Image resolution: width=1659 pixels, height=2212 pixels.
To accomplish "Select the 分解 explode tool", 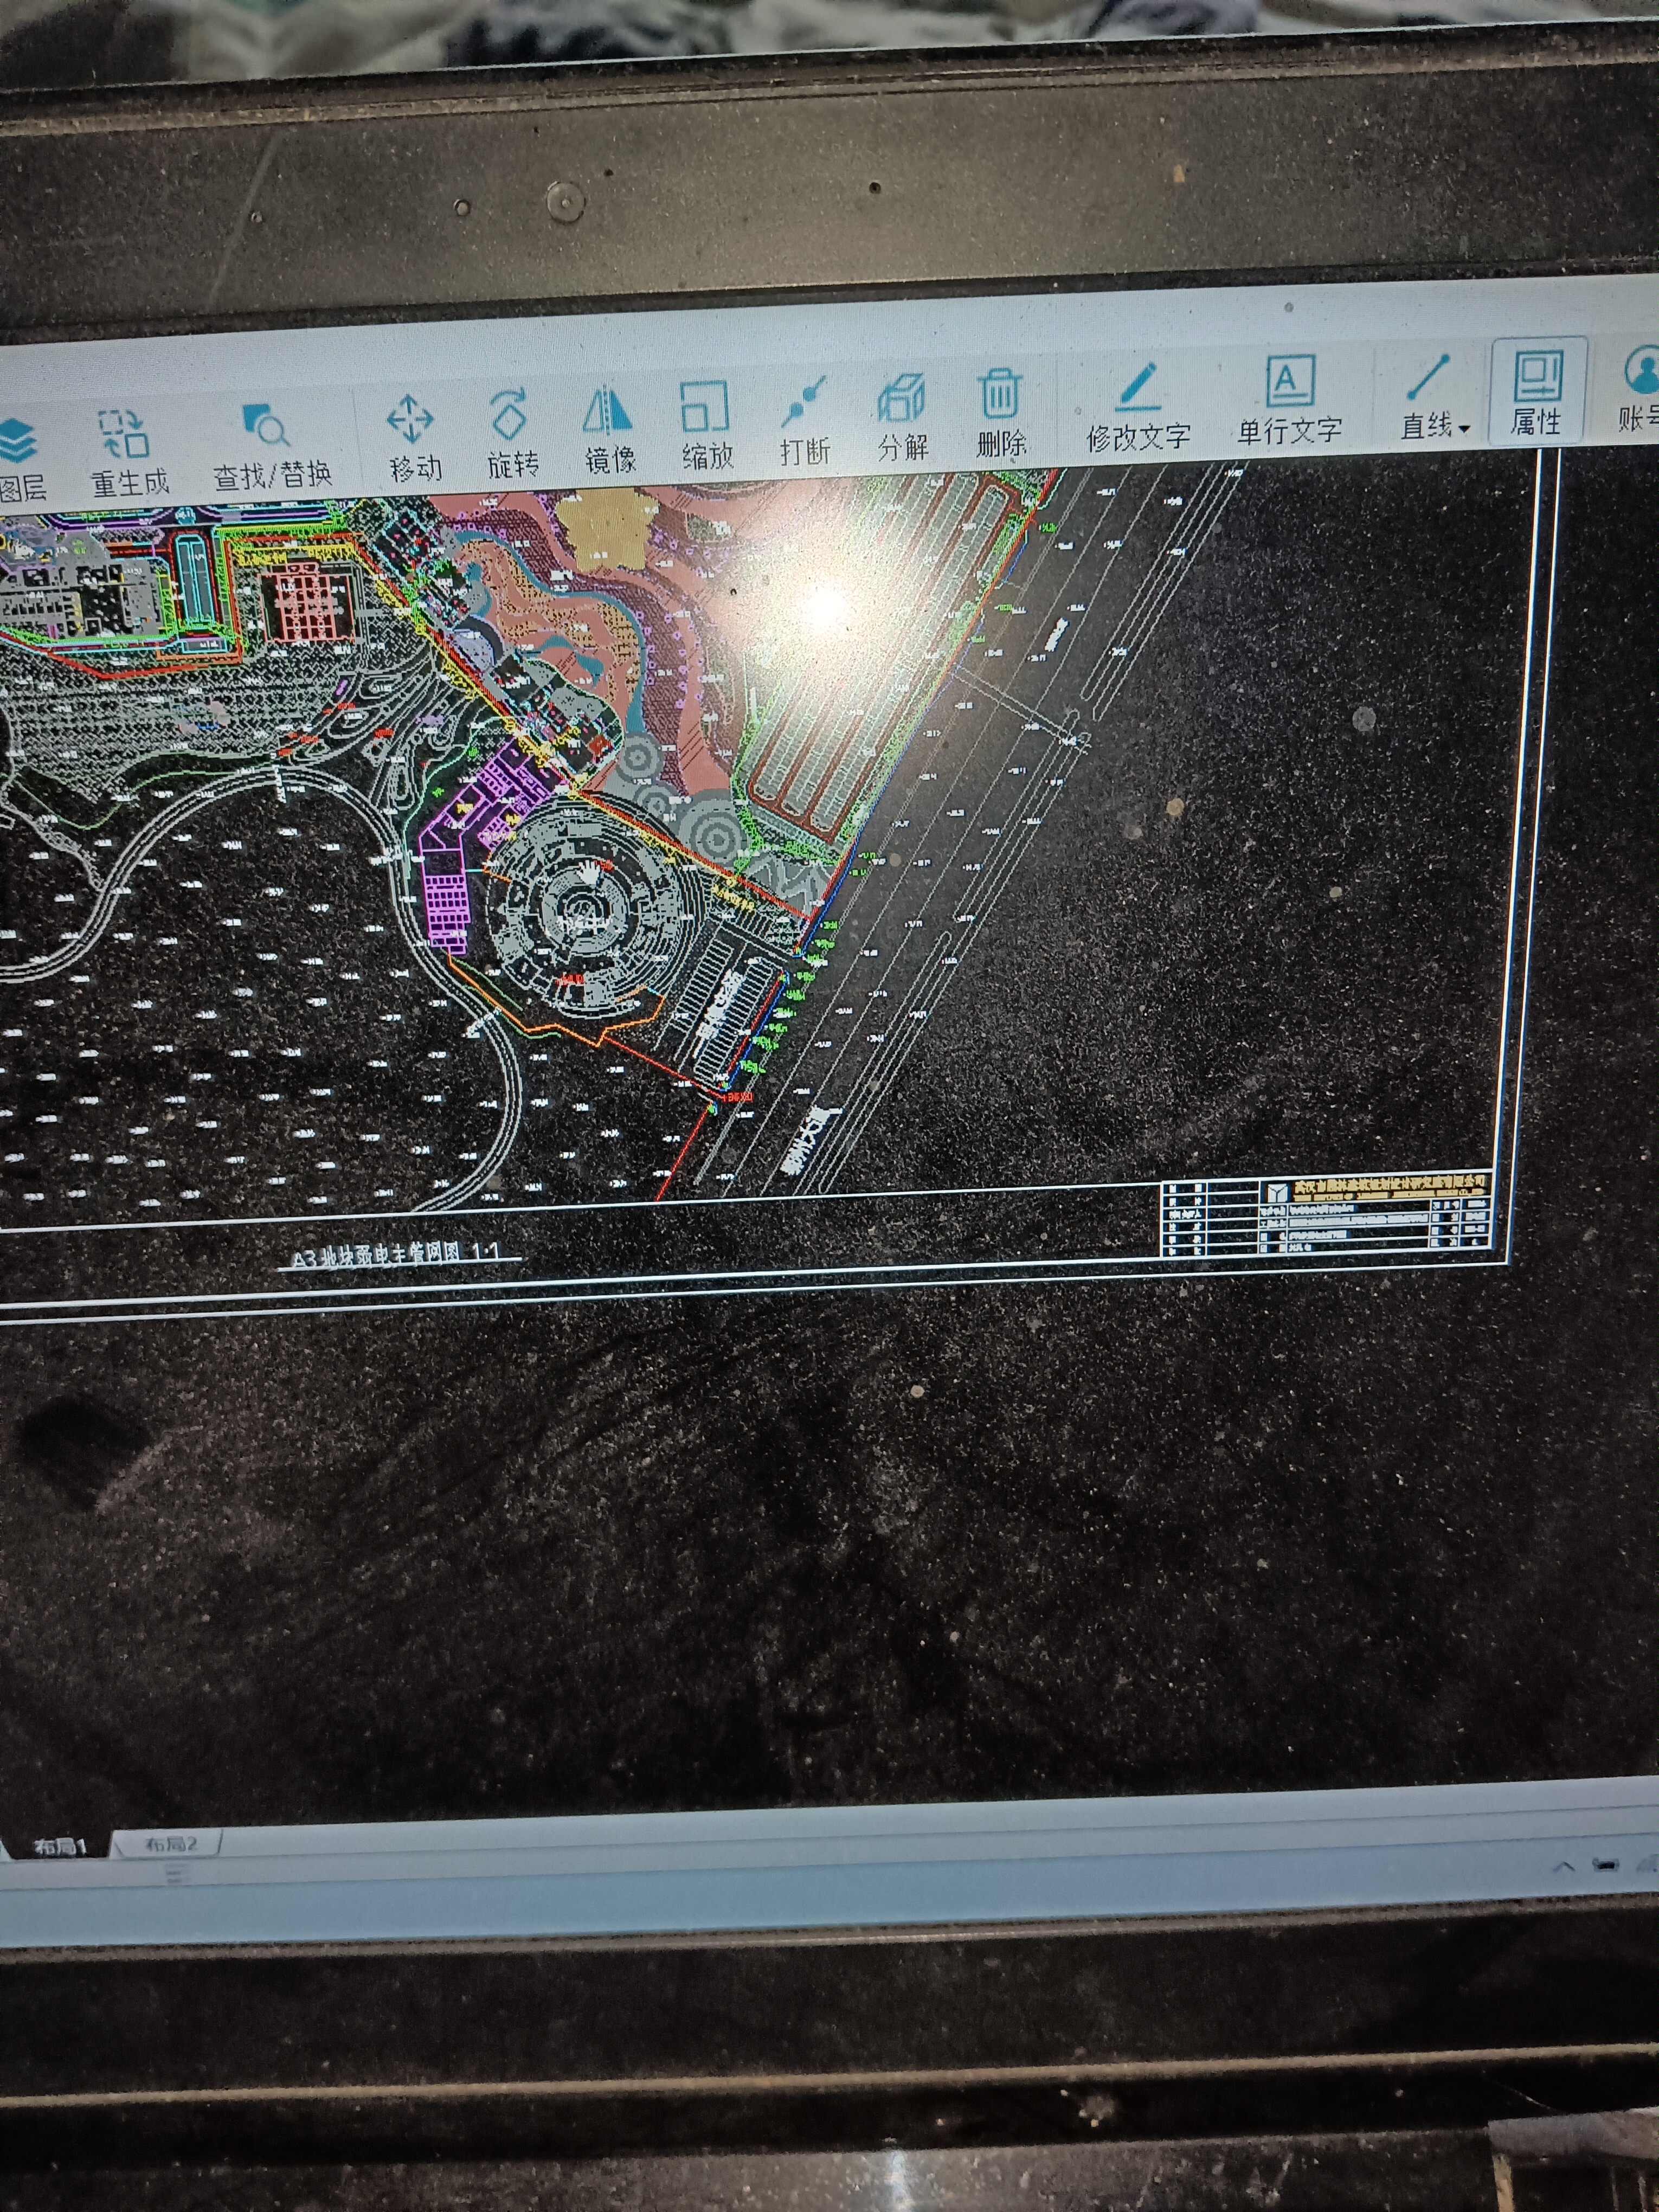I will click(x=902, y=416).
